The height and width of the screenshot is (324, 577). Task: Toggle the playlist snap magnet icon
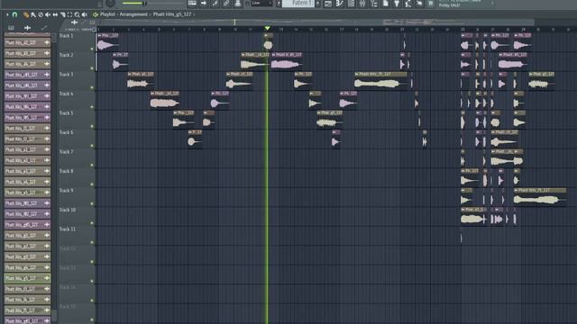click(x=14, y=14)
